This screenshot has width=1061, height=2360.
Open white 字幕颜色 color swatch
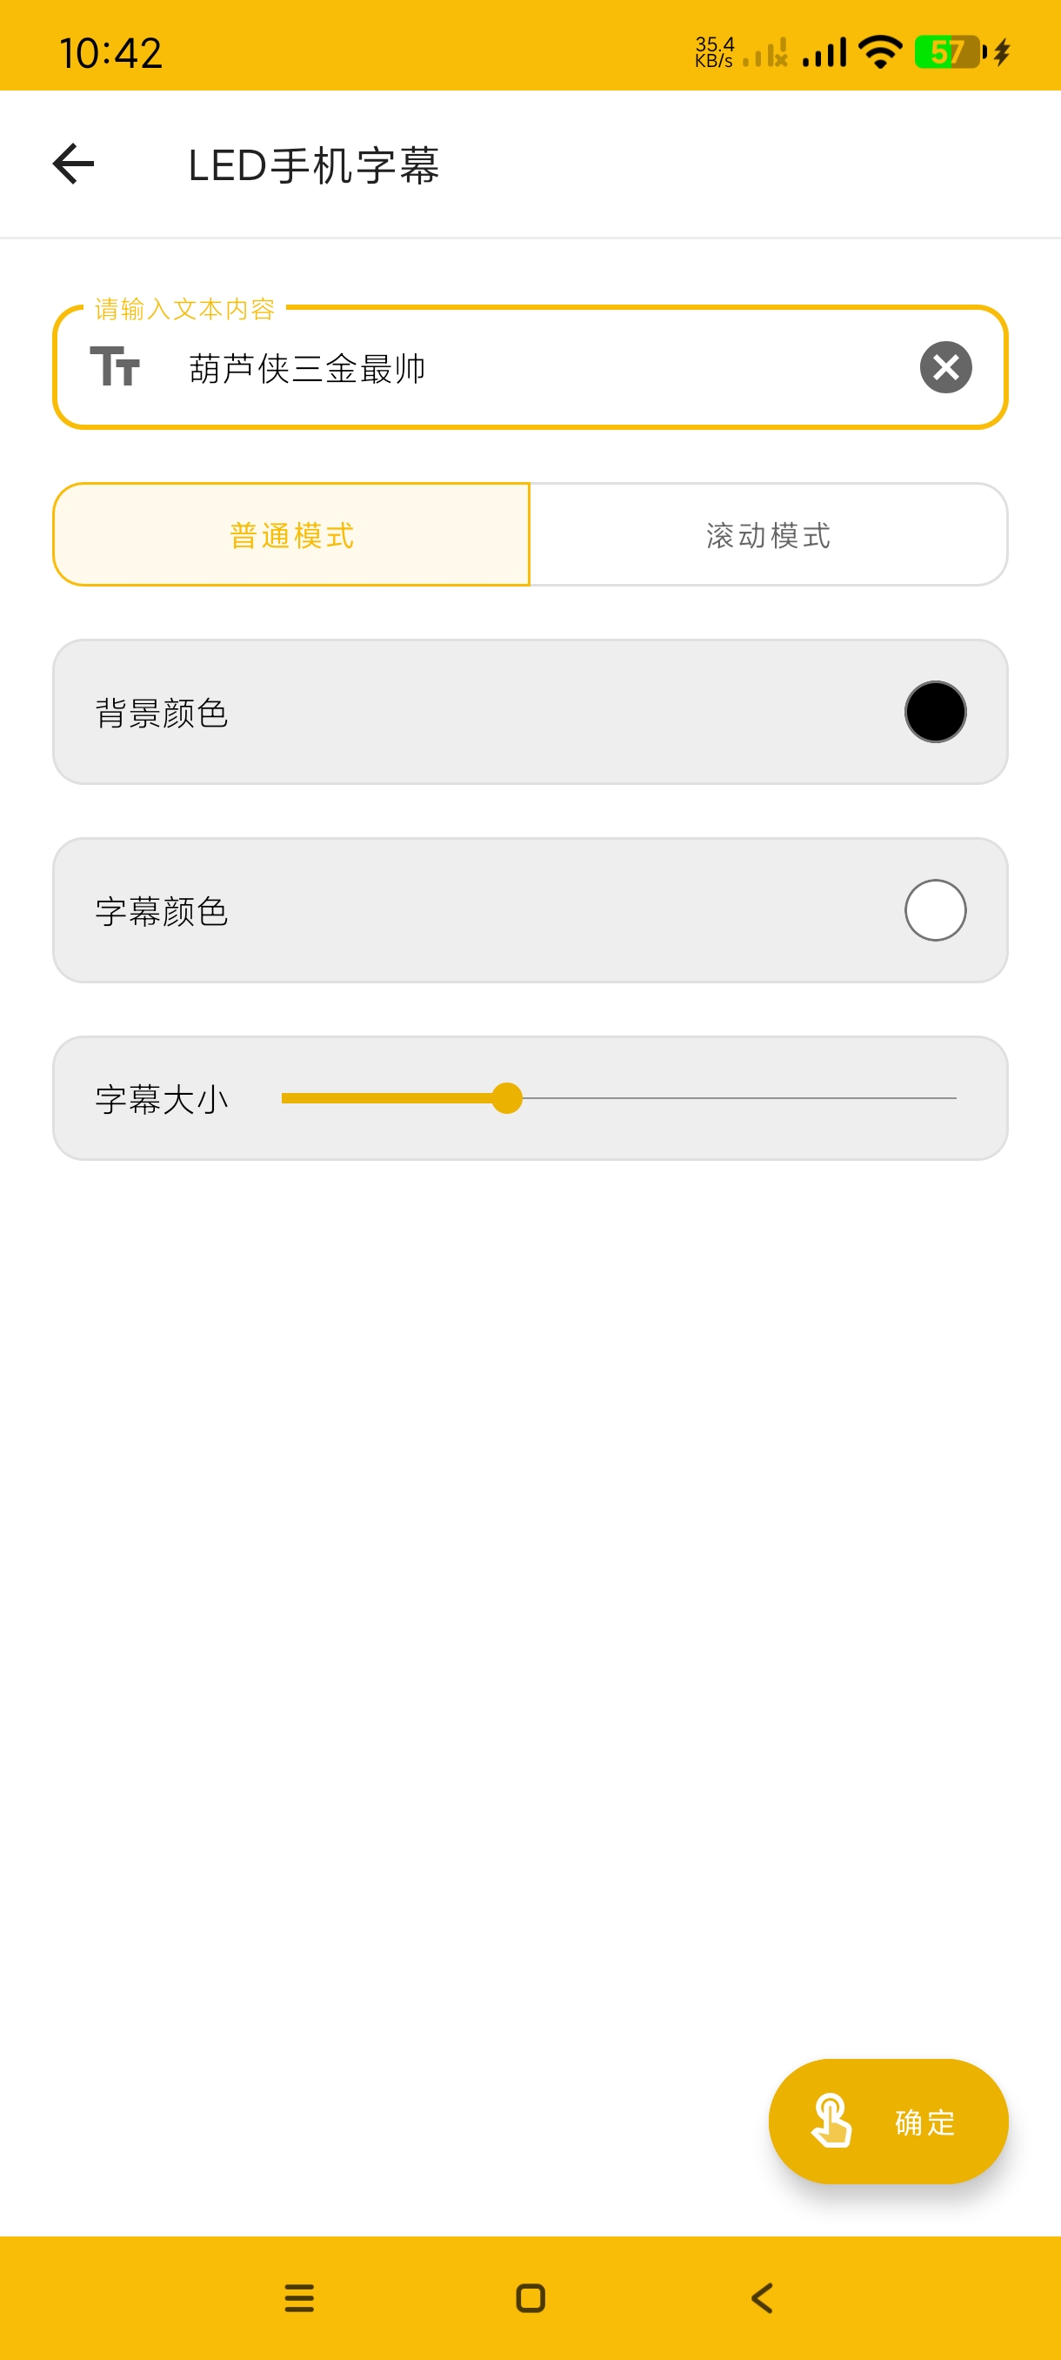click(935, 909)
